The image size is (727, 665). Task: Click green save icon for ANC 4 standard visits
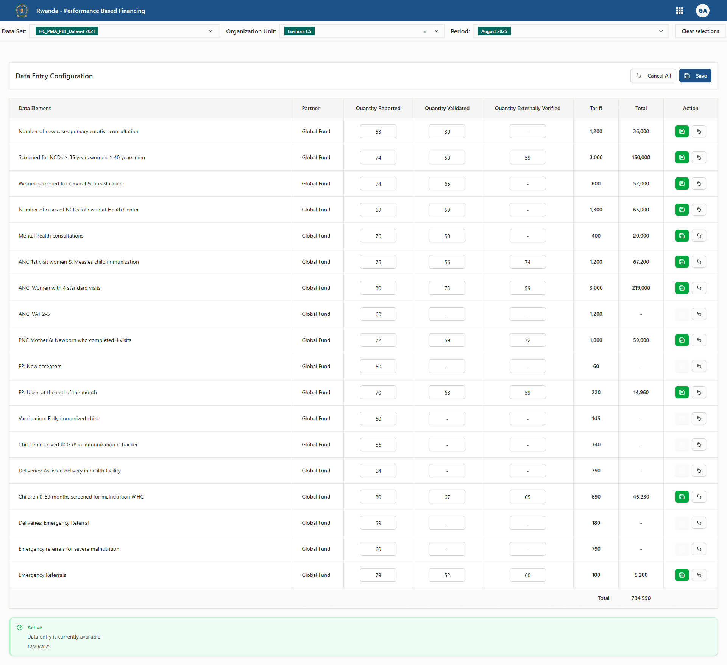click(x=682, y=288)
